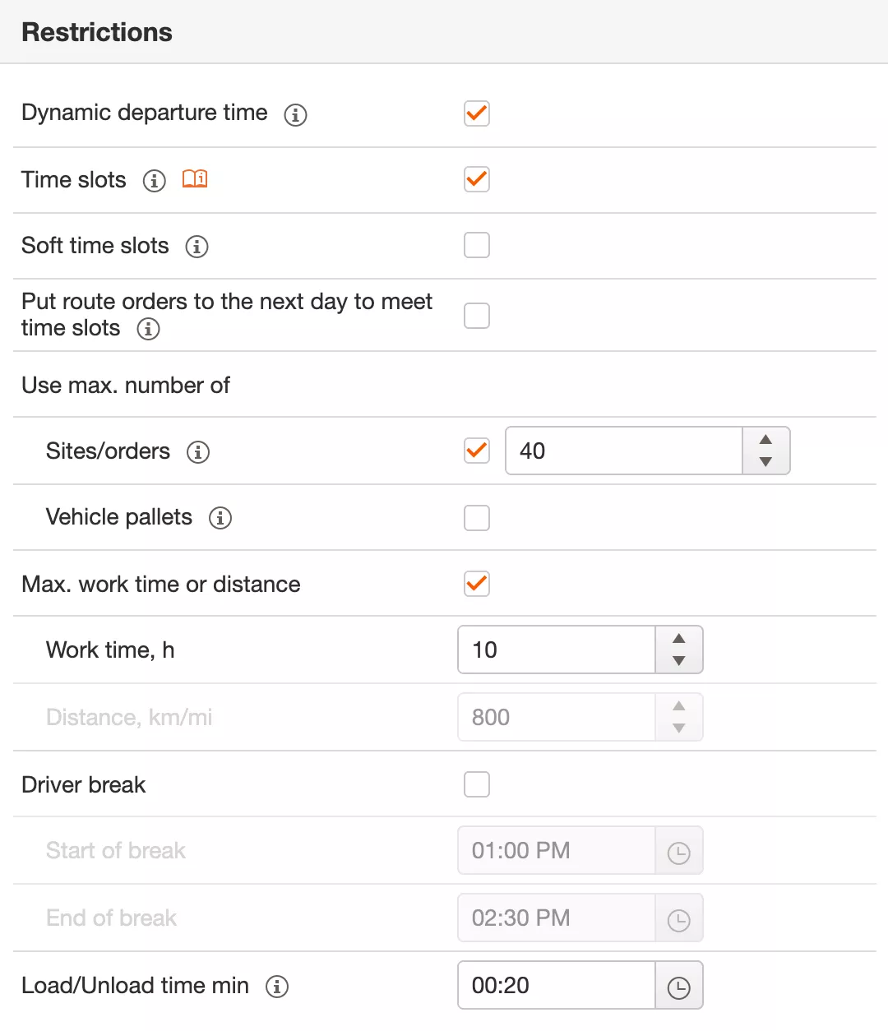Decrease Work time hours with down arrow
The image size is (888, 1031).
(x=679, y=661)
